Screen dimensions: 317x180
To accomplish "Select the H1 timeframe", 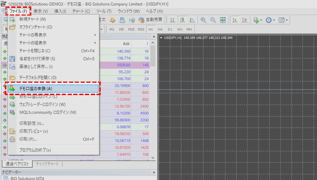I will point(151,29).
